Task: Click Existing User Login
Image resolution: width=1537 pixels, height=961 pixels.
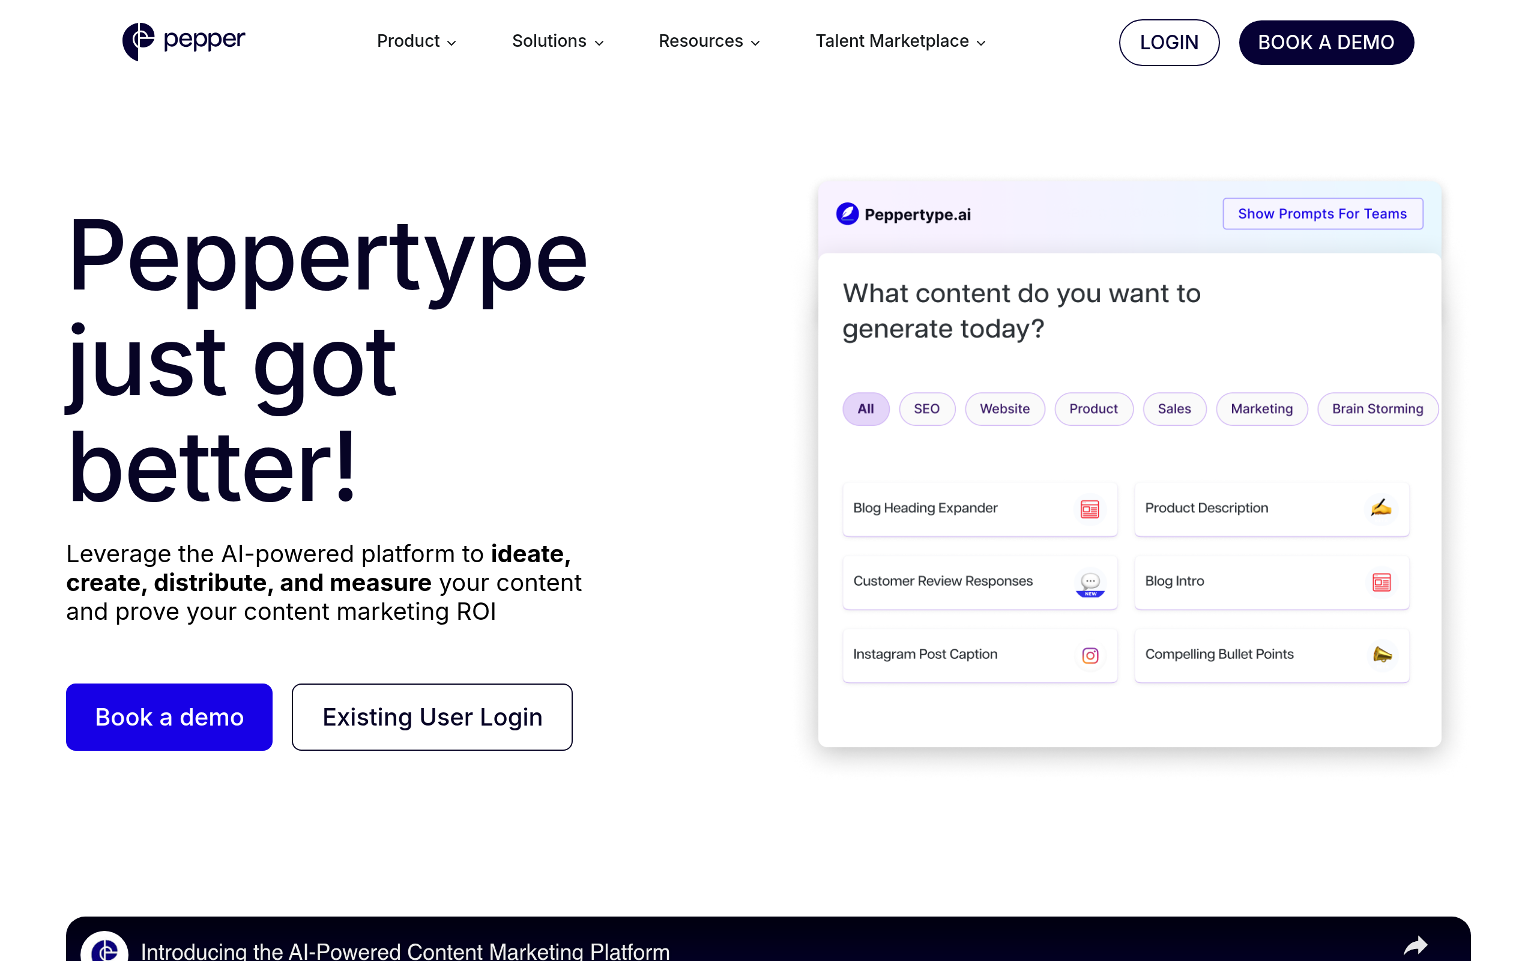Action: pyautogui.click(x=432, y=717)
